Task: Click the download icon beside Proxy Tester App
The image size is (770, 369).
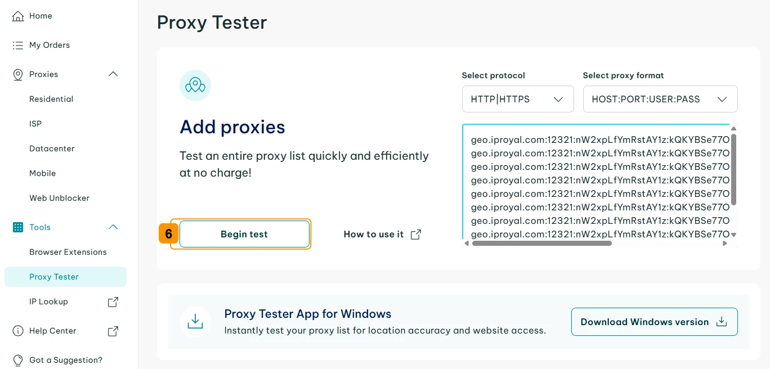Action: coord(195,322)
